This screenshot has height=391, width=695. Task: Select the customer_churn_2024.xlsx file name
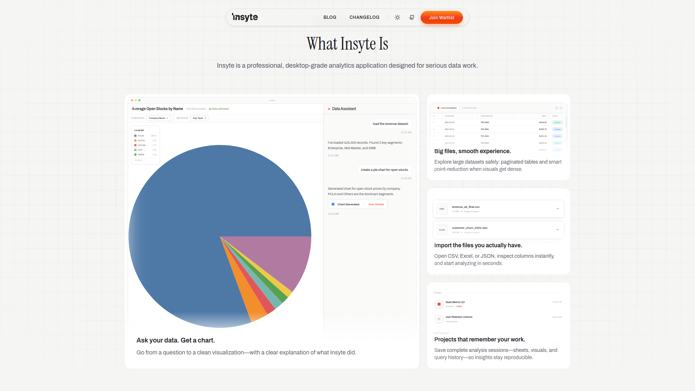coord(469,228)
